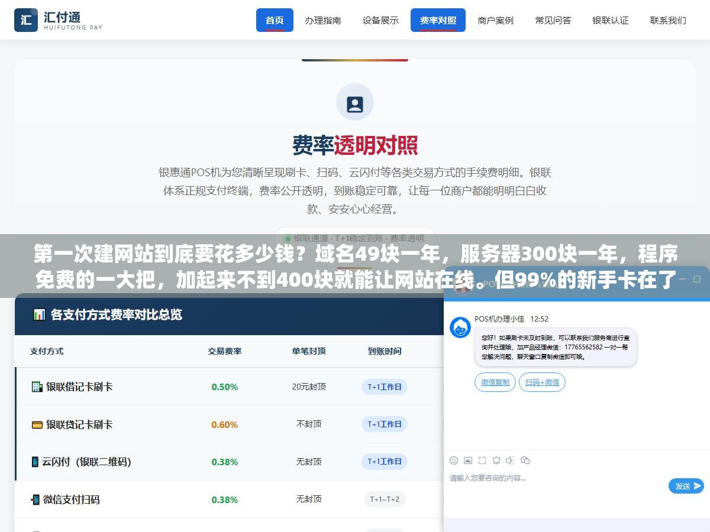Click the 支付方式 column header

(47, 351)
